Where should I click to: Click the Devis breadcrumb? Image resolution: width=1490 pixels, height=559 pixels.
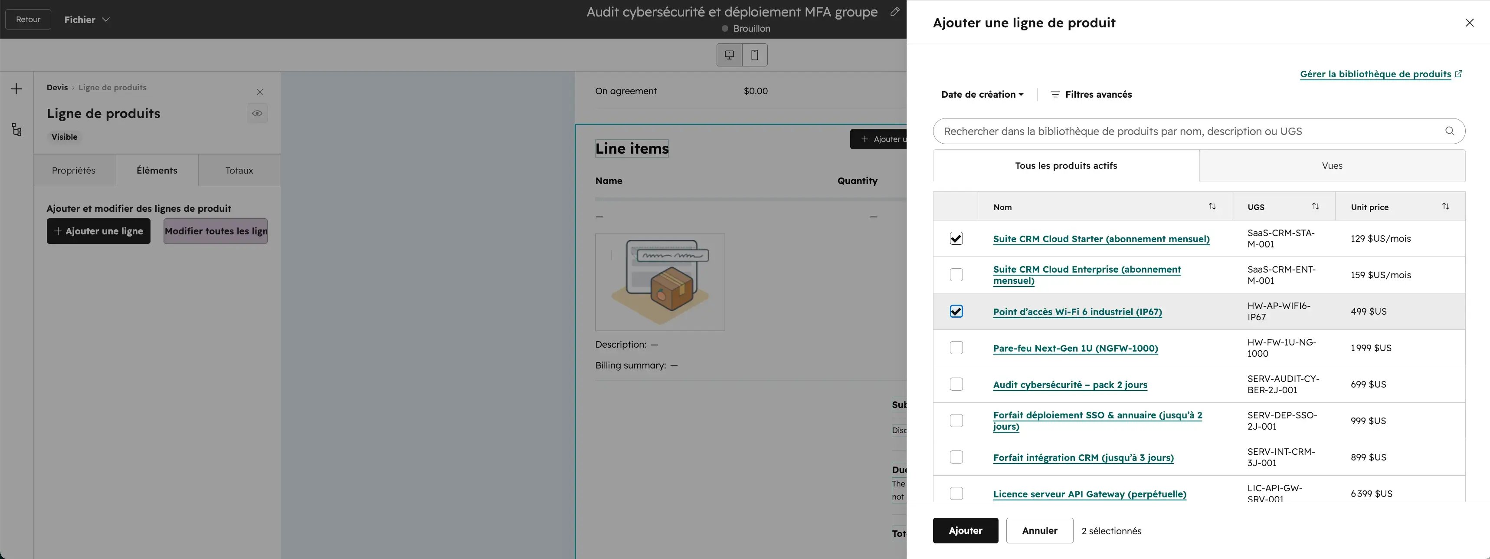tap(57, 87)
